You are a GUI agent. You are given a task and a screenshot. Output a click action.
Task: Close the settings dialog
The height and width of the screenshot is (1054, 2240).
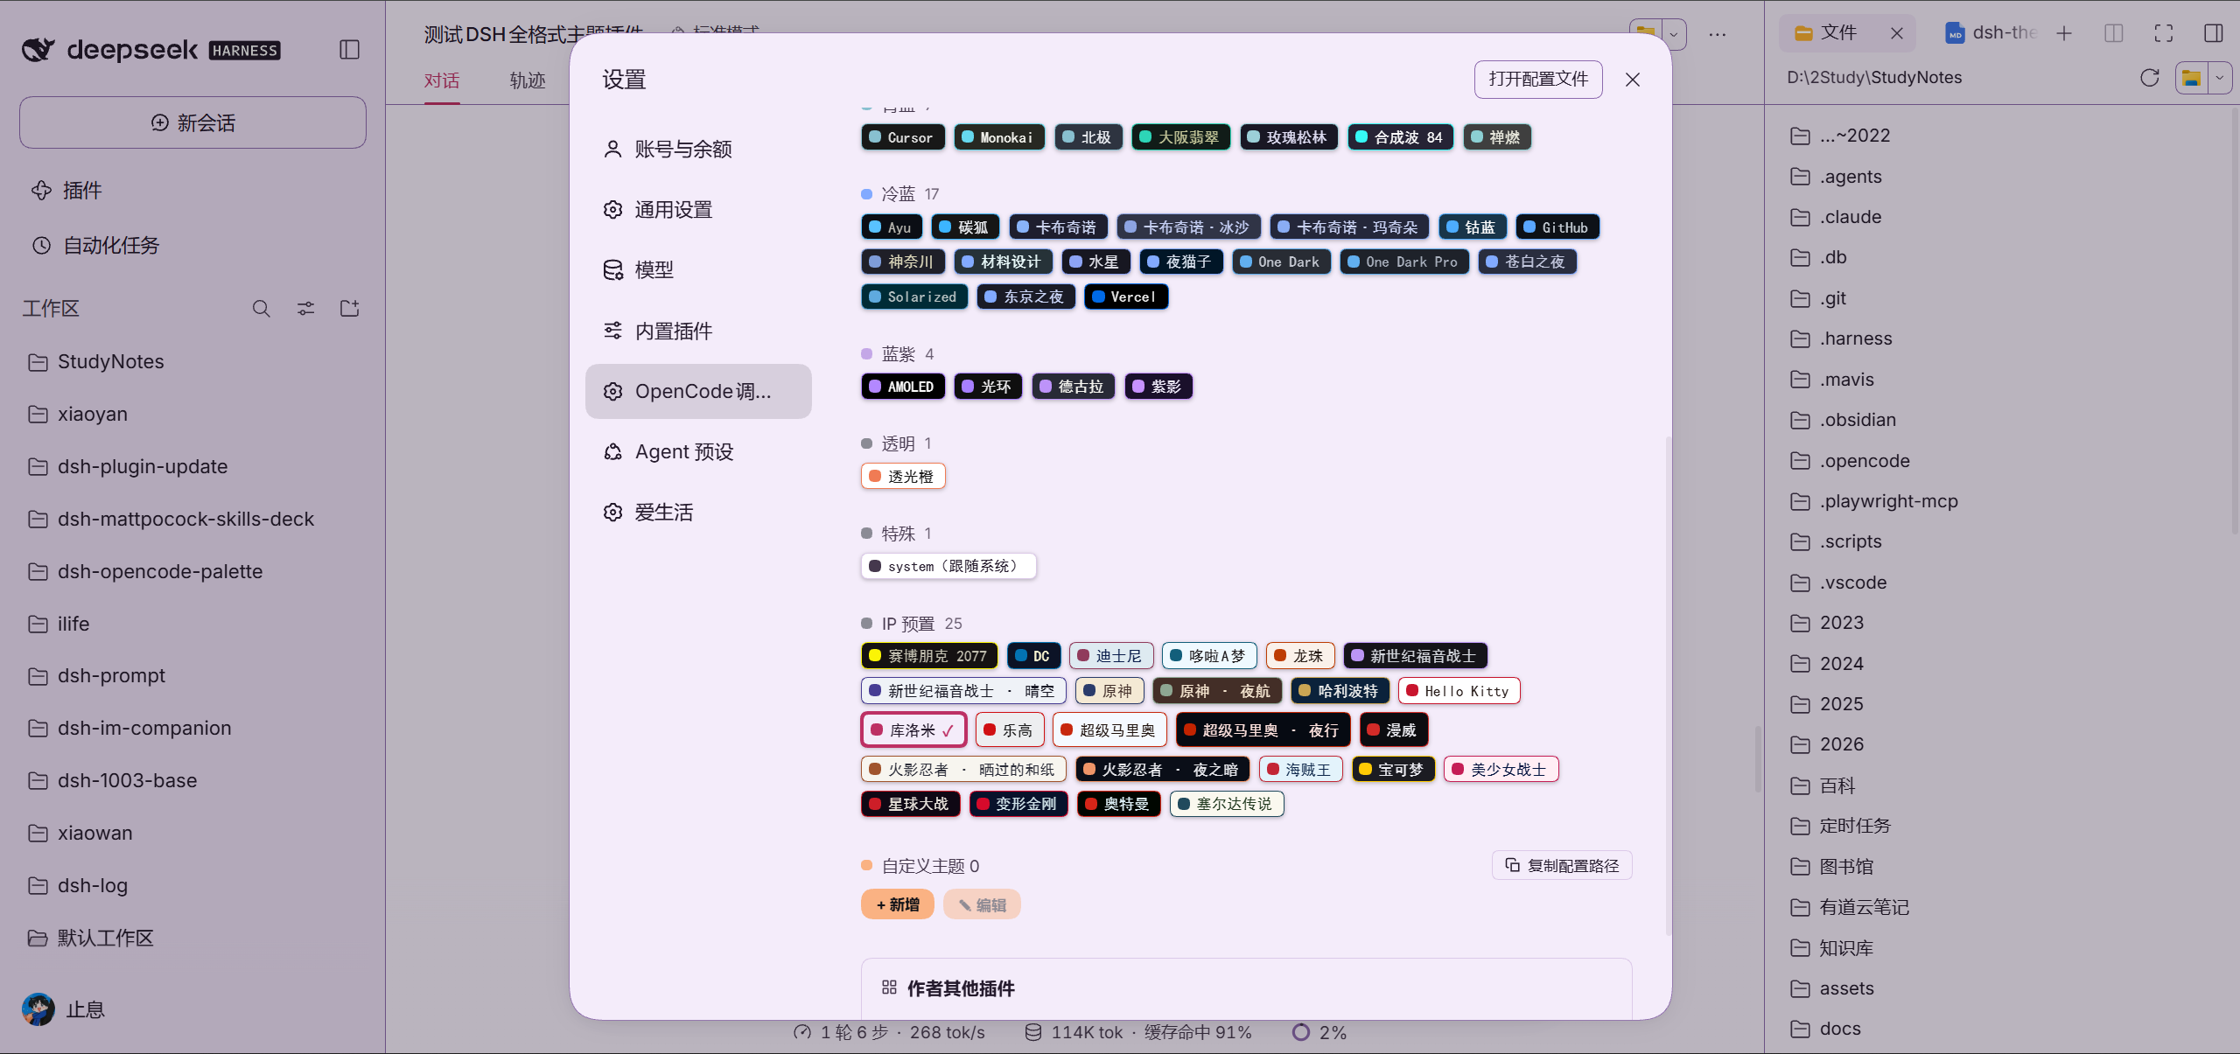[1633, 80]
